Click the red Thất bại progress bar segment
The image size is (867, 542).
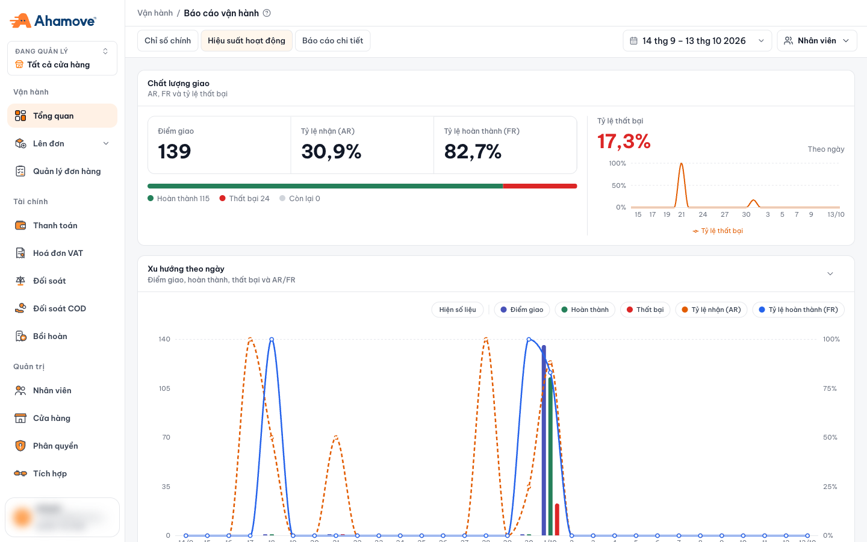click(540, 186)
